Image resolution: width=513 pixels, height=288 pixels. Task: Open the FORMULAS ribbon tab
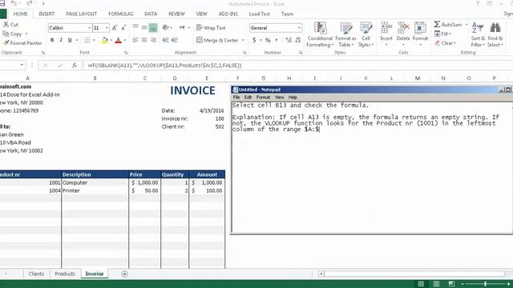coord(121,14)
